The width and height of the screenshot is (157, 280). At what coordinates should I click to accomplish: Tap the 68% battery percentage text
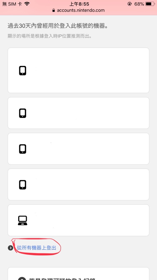click(x=139, y=4)
